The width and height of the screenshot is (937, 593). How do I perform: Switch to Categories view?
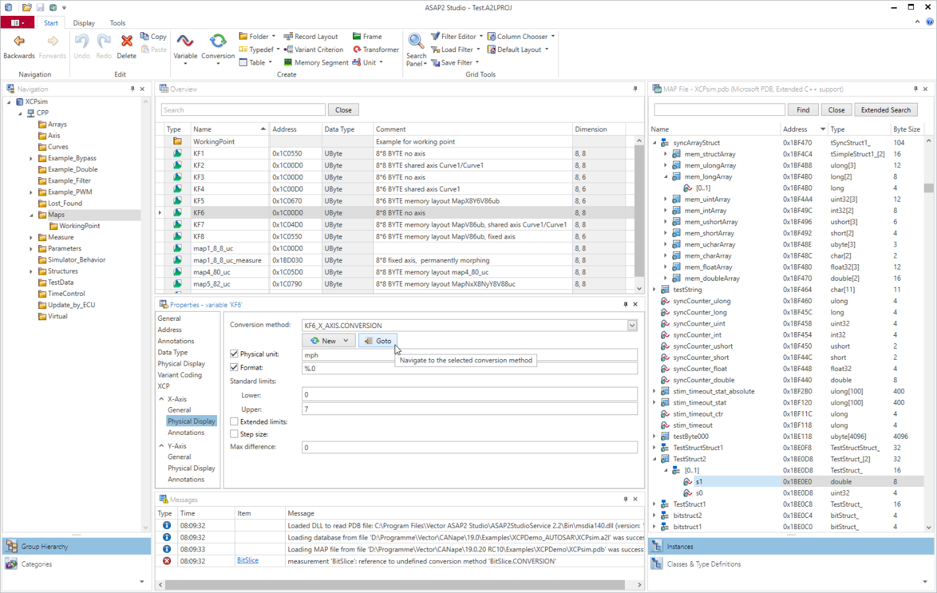pos(77,564)
